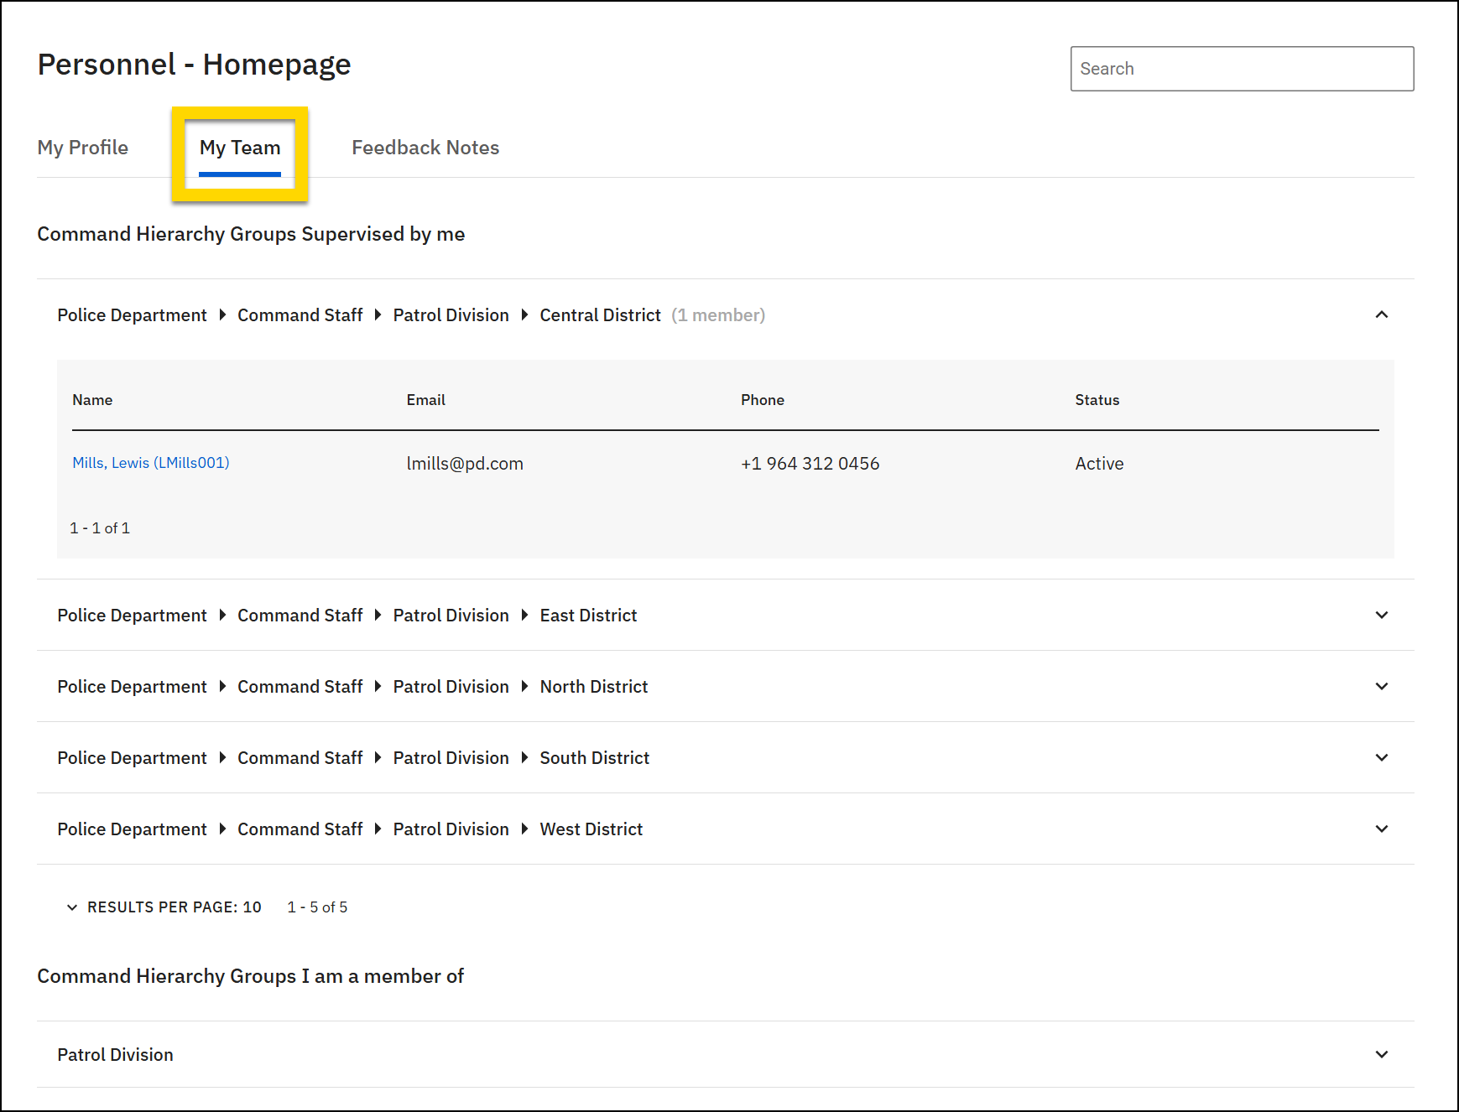Click the South District row label
The height and width of the screenshot is (1112, 1459).
tap(595, 758)
